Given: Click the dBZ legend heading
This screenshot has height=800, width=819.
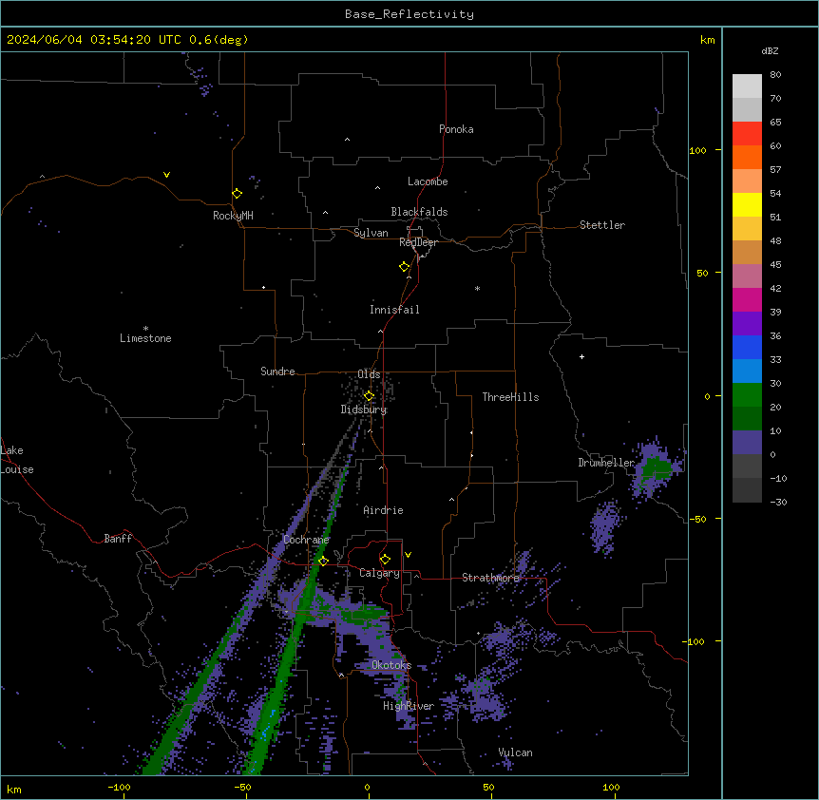Looking at the screenshot, I should click(x=770, y=50).
